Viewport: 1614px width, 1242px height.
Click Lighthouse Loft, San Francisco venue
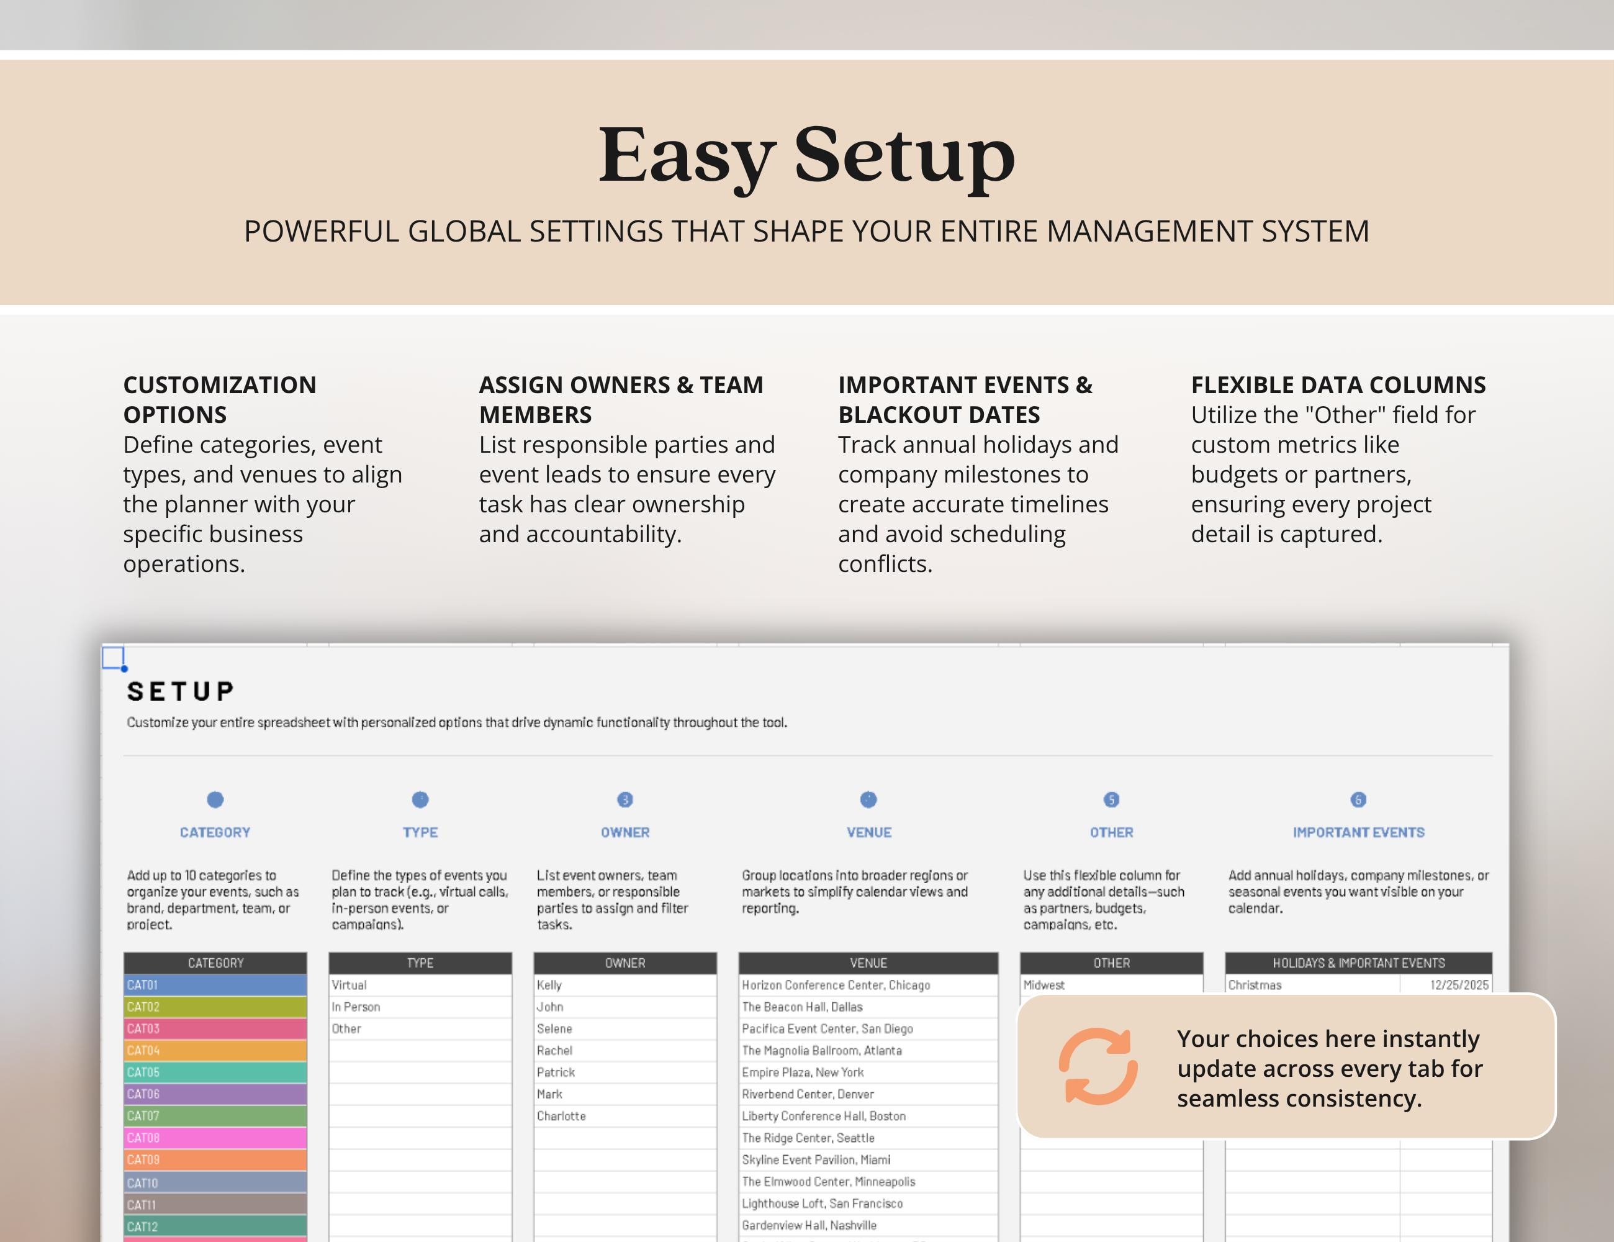pyautogui.click(x=868, y=1203)
